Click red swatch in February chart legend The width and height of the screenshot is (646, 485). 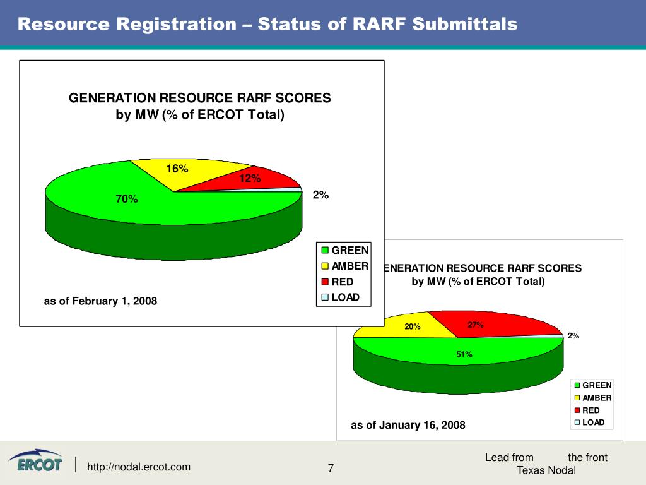pos(325,282)
